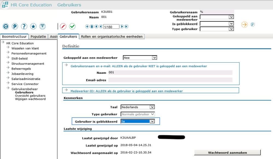Switch to the Populatie tab
This screenshot has height=159, width=273.
38,36
